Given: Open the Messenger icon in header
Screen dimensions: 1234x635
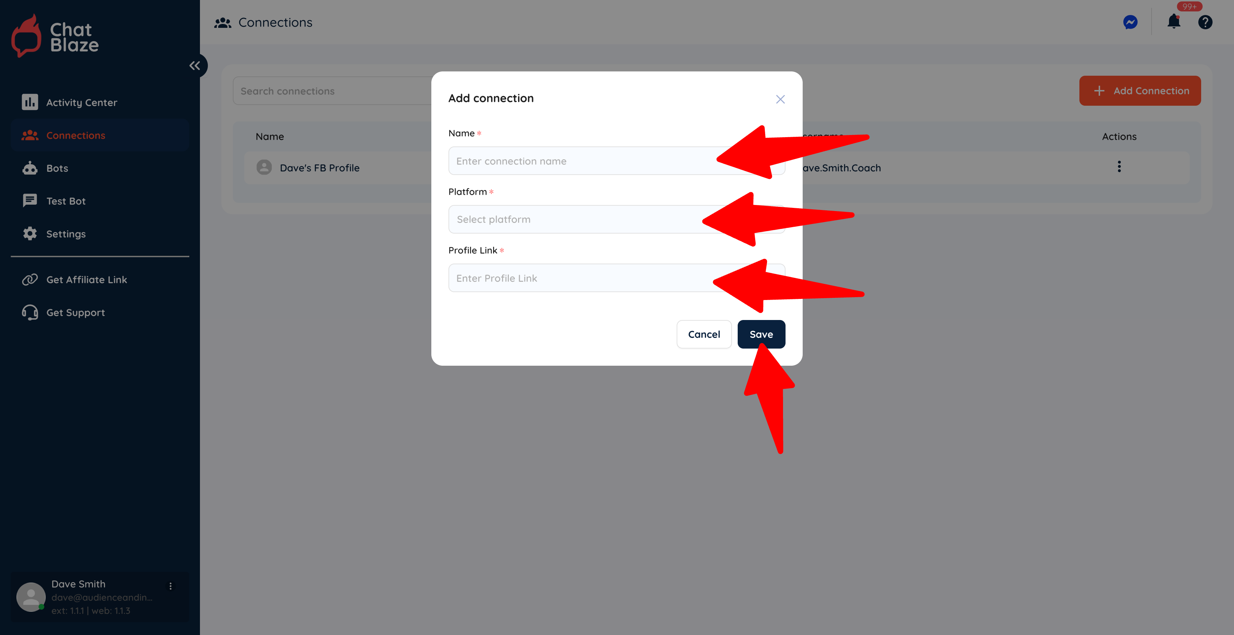Looking at the screenshot, I should pyautogui.click(x=1130, y=22).
